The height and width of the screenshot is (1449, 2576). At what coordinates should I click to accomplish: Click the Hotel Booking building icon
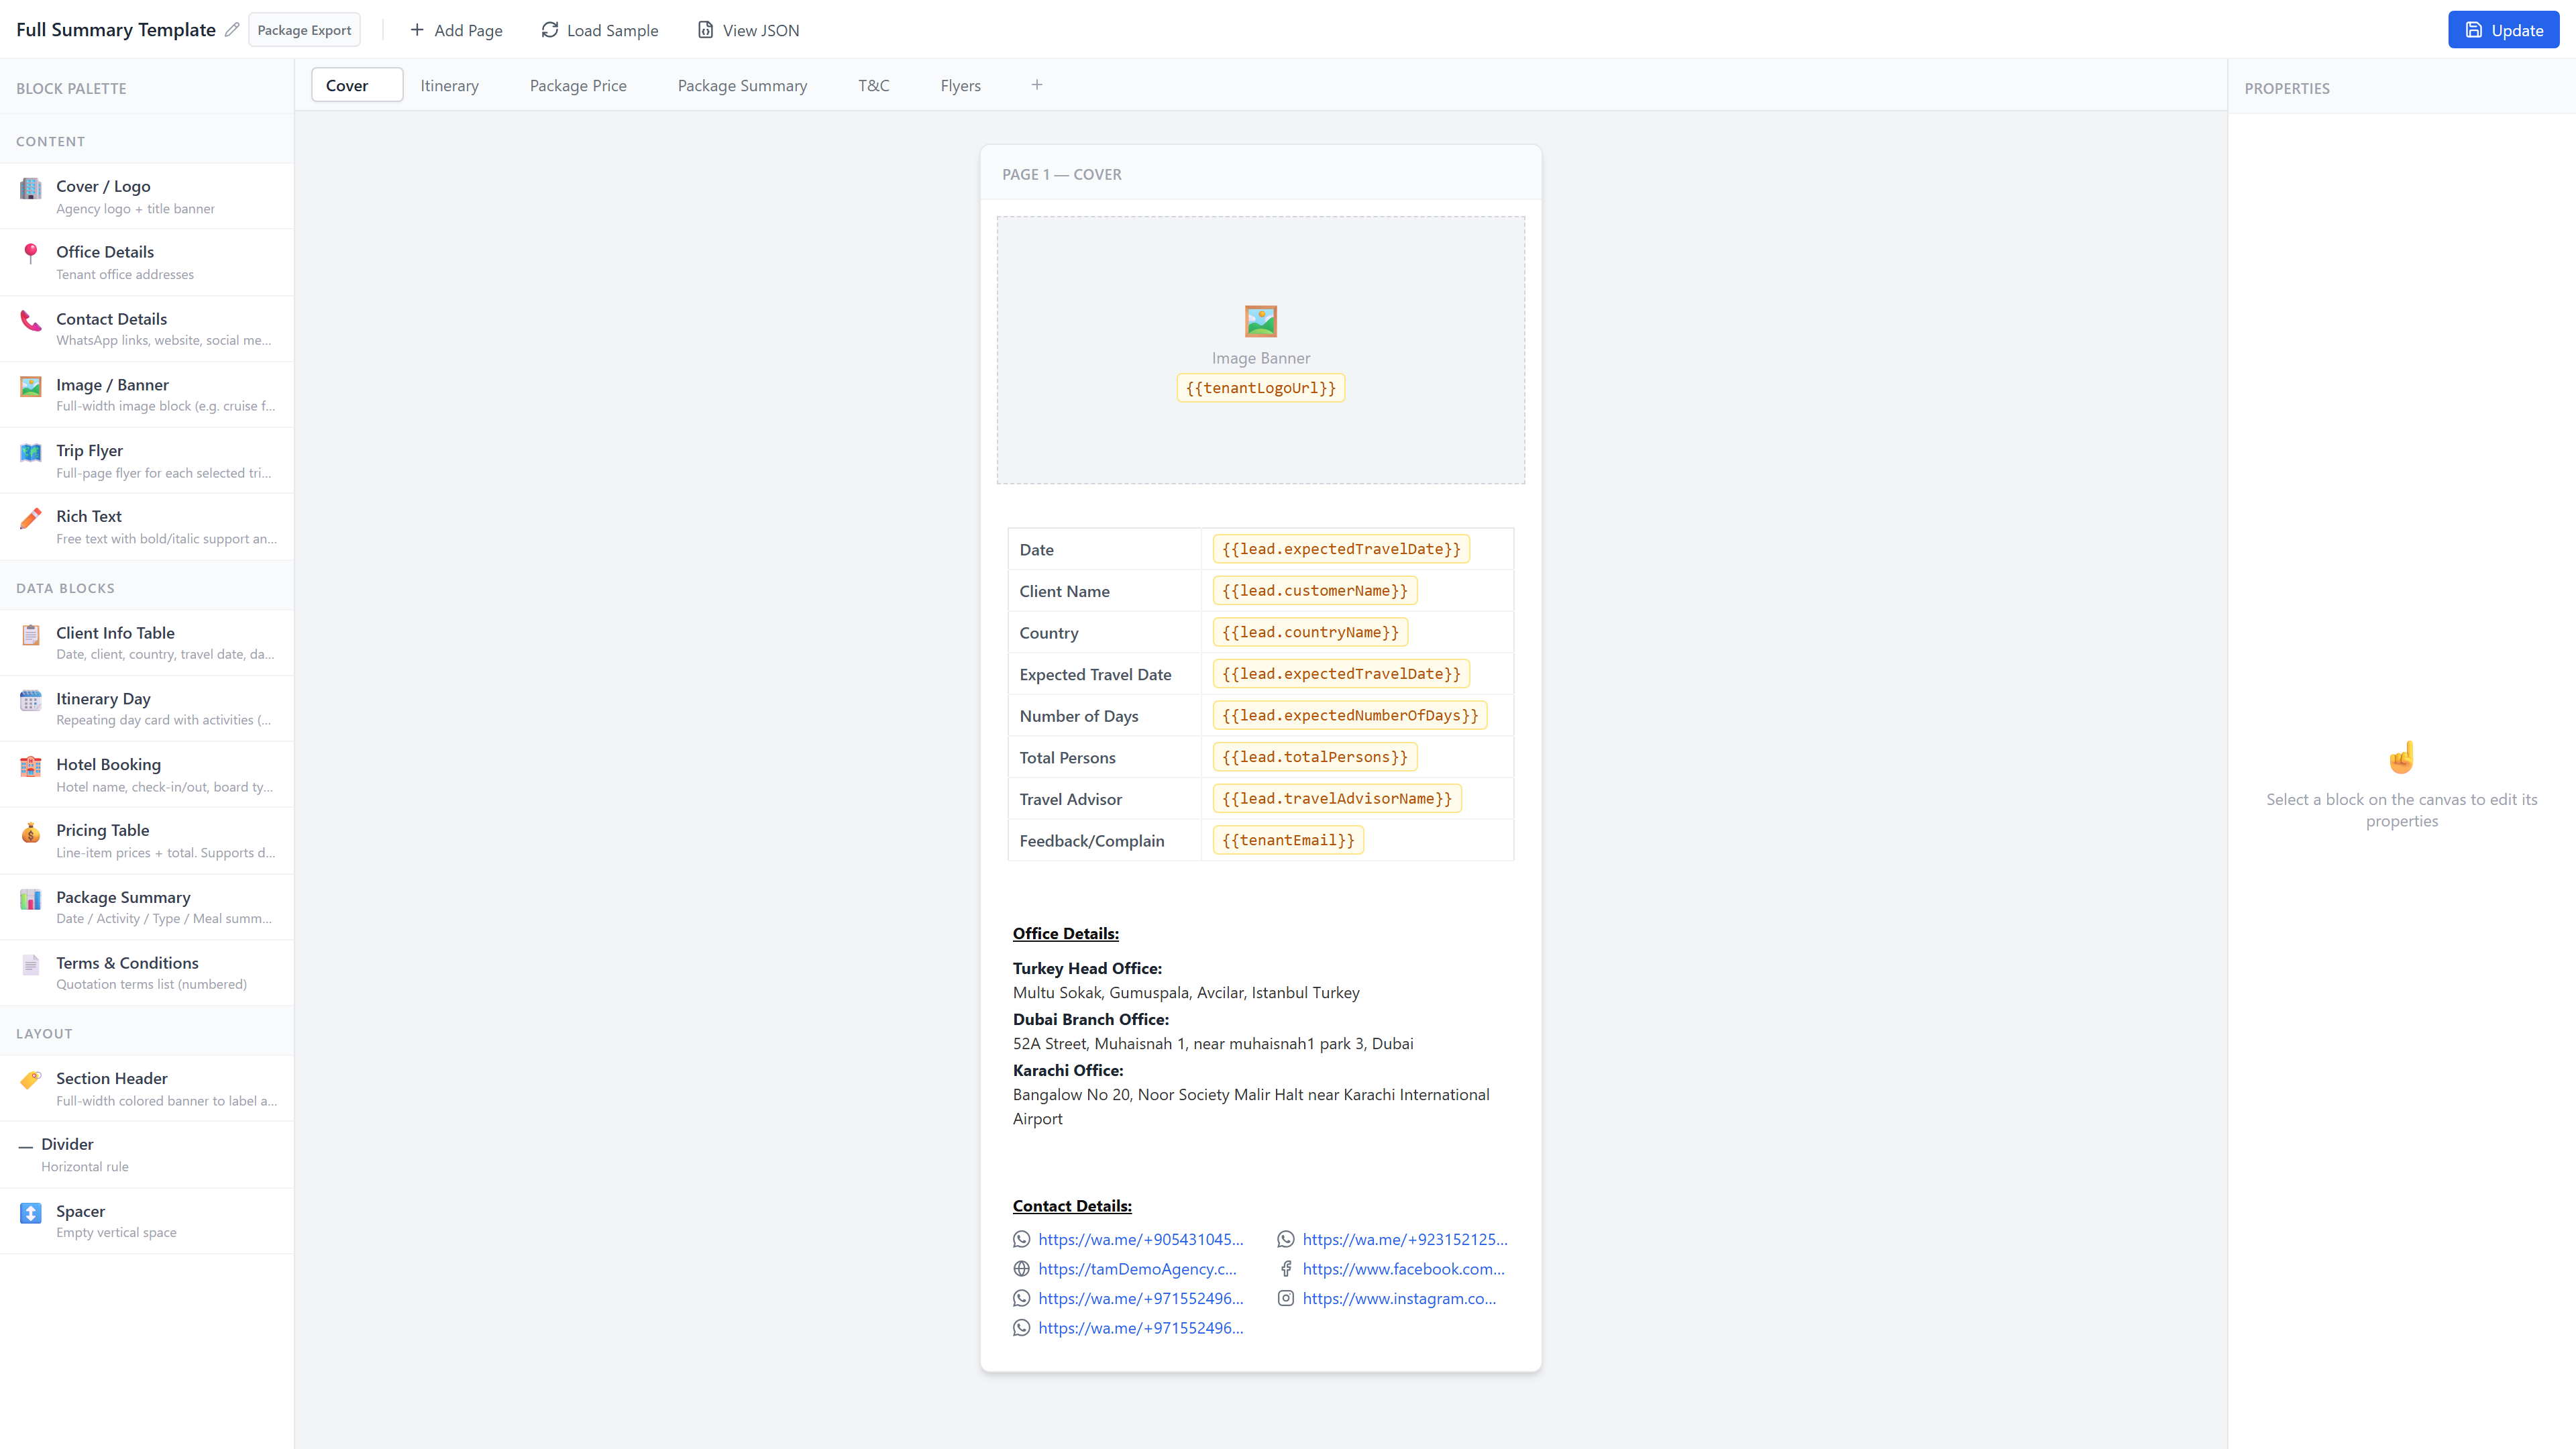tap(31, 766)
